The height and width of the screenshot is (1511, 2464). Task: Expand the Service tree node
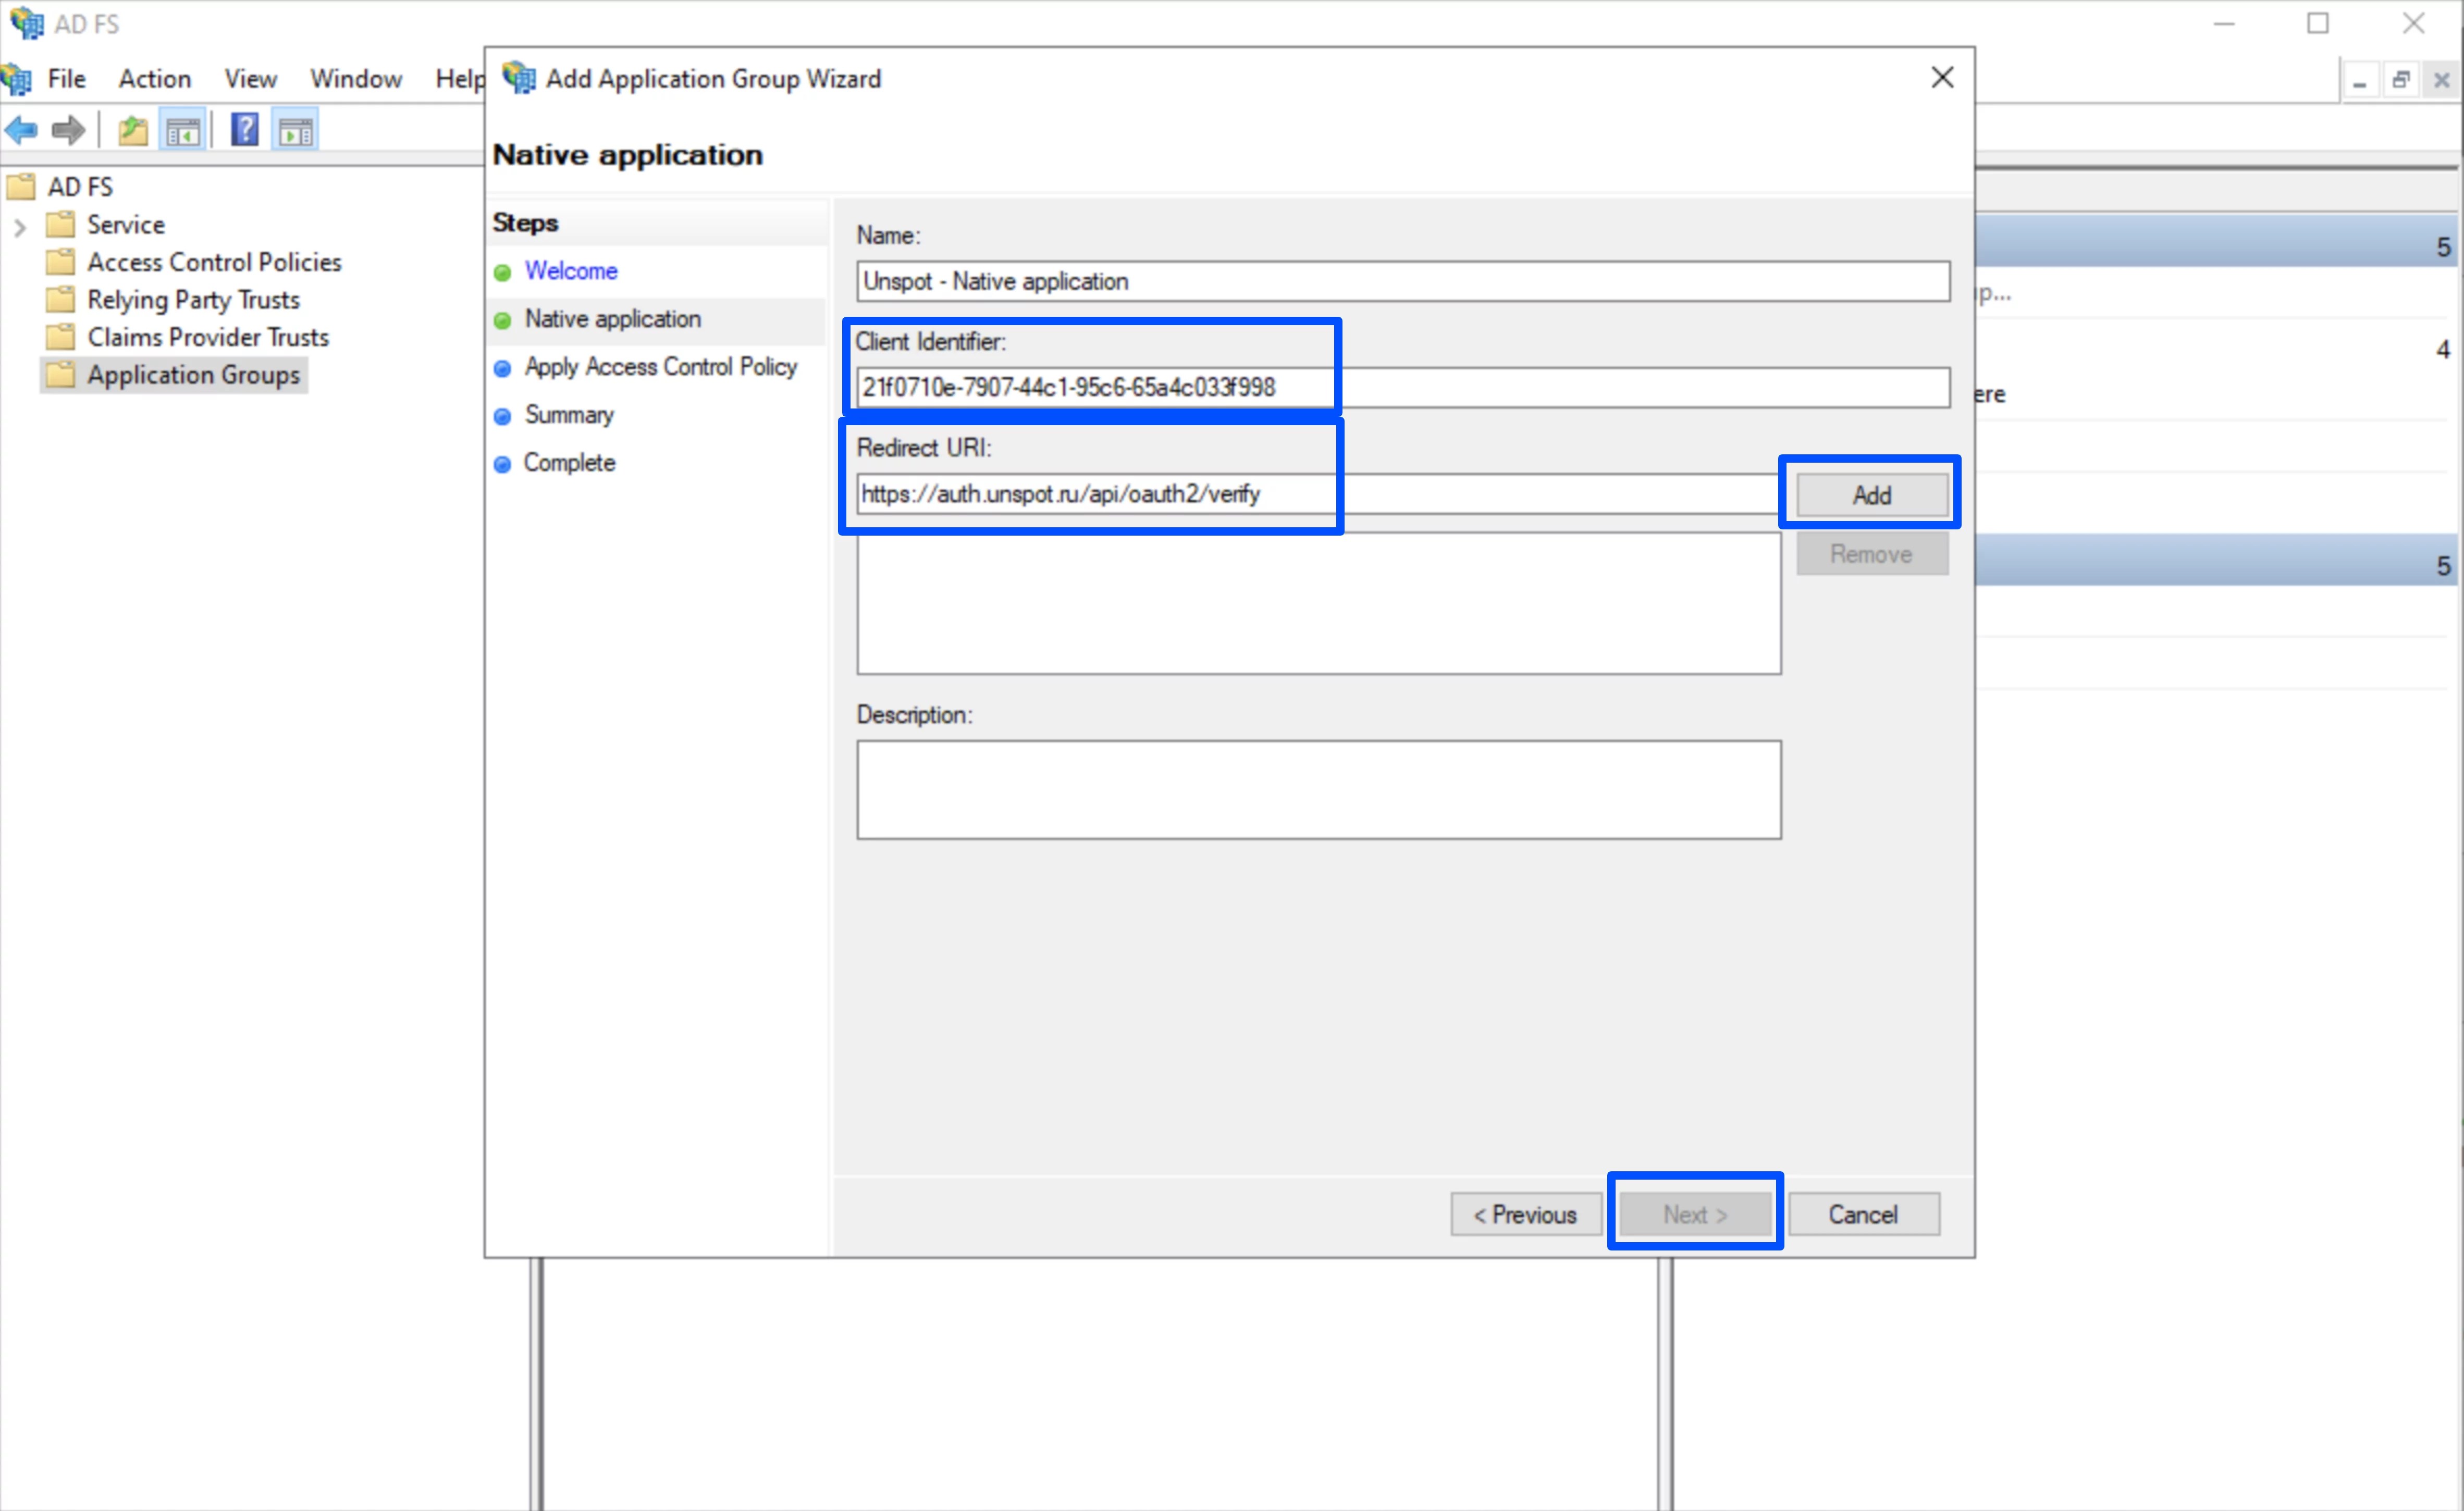[20, 226]
